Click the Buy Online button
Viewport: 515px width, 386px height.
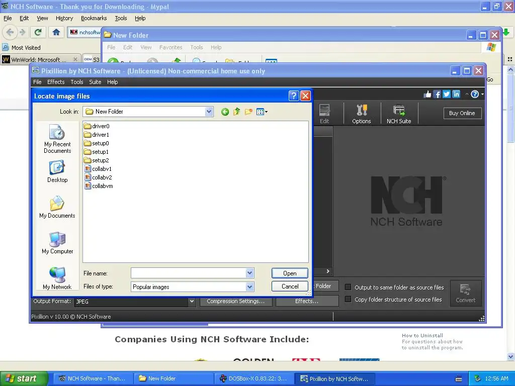coord(462,113)
